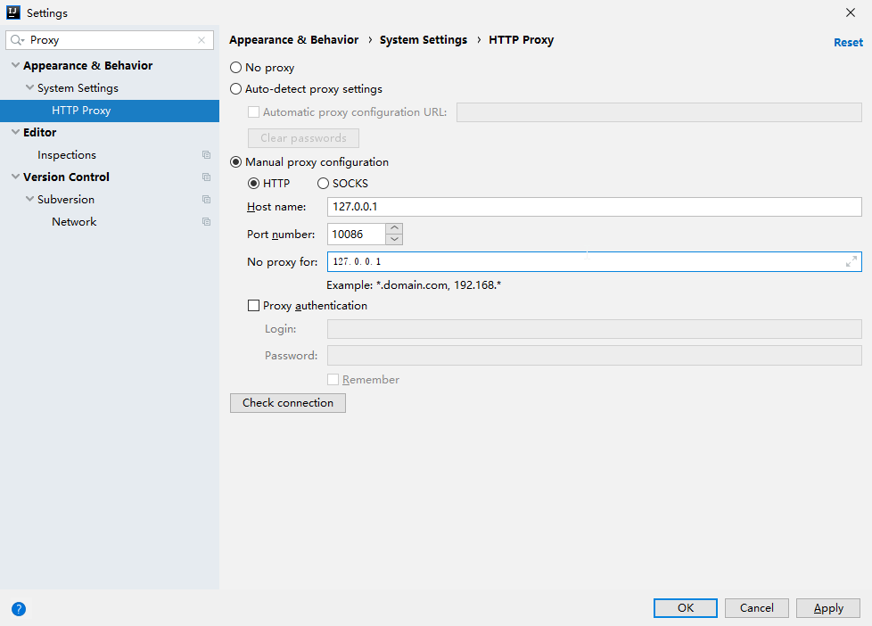Select the No proxy radio button

pos(235,68)
